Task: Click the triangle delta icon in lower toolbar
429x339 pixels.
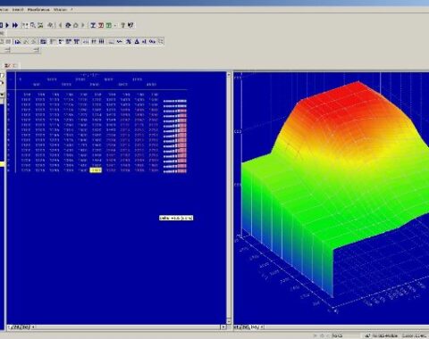Action: 137,42
